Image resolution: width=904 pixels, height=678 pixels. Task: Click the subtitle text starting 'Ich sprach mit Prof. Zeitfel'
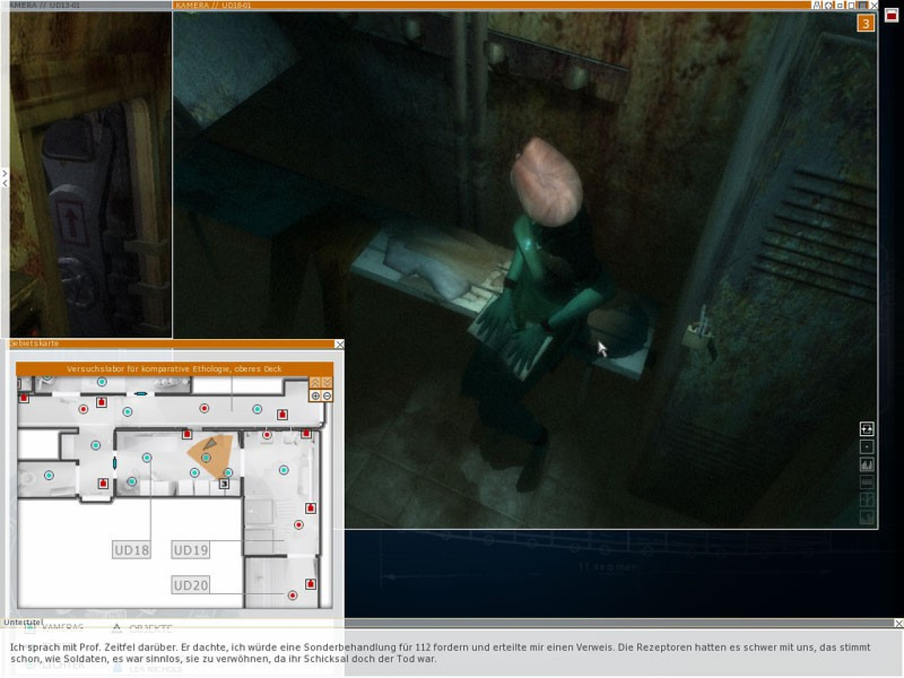440,653
